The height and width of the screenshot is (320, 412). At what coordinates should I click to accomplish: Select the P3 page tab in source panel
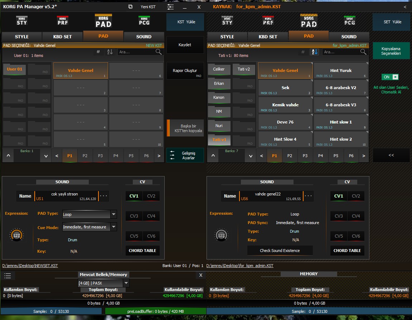click(x=305, y=156)
